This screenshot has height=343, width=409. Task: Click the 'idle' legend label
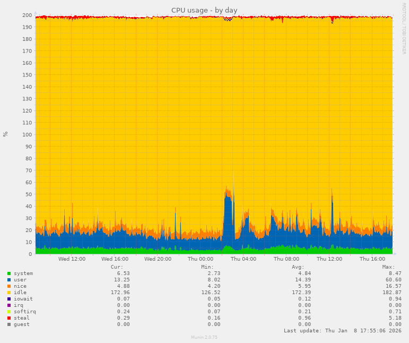tap(20, 293)
